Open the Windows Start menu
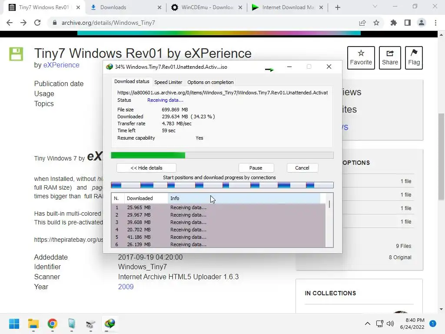445x334 pixels. tap(14, 324)
